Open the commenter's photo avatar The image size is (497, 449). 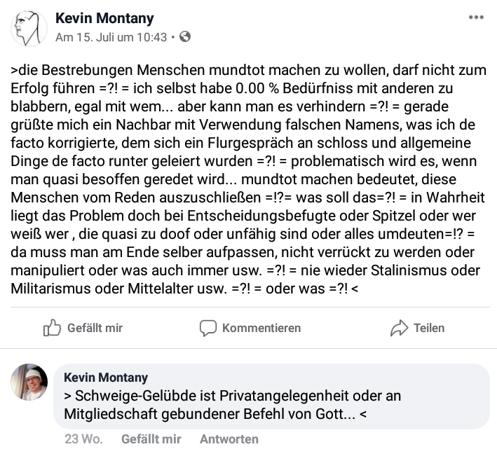(x=29, y=382)
